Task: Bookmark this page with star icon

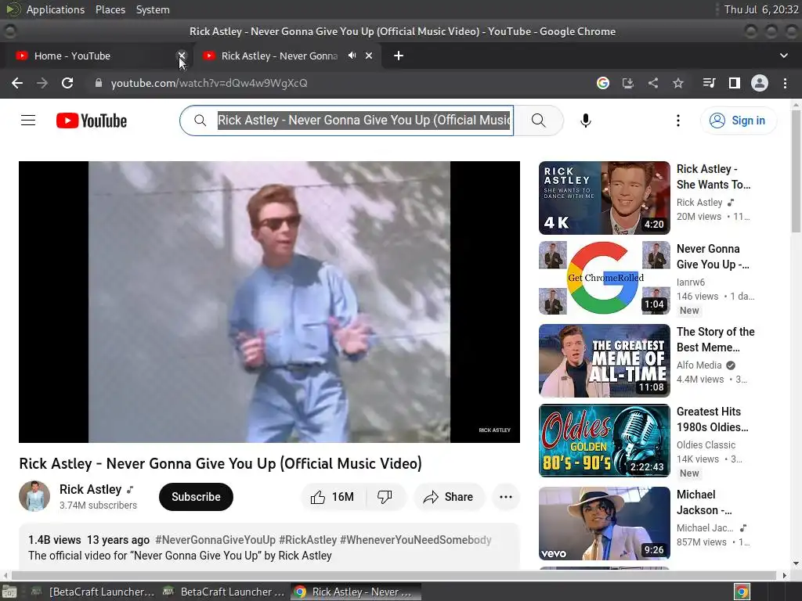Action: pyautogui.click(x=678, y=83)
